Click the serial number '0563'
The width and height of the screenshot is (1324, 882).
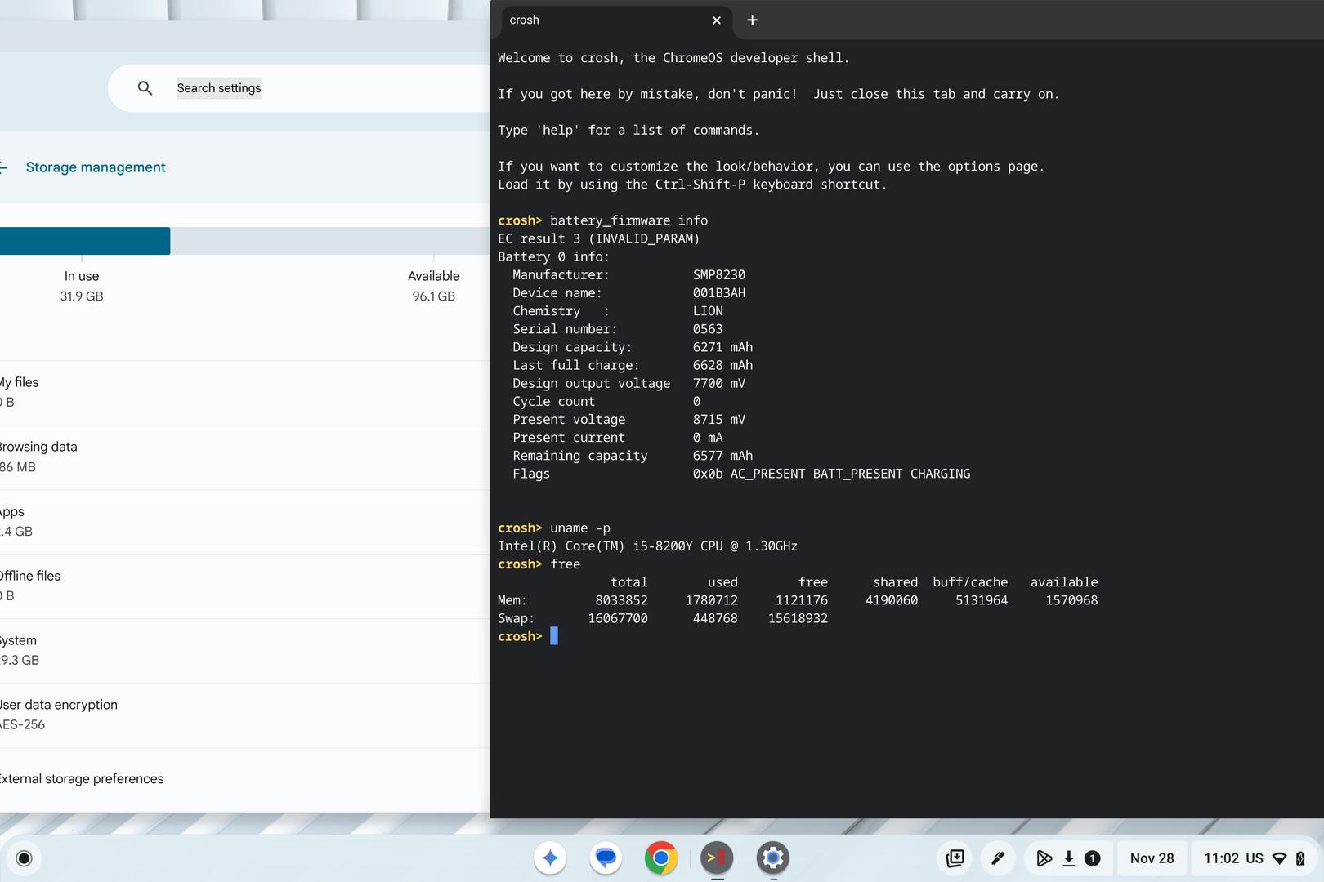(708, 329)
